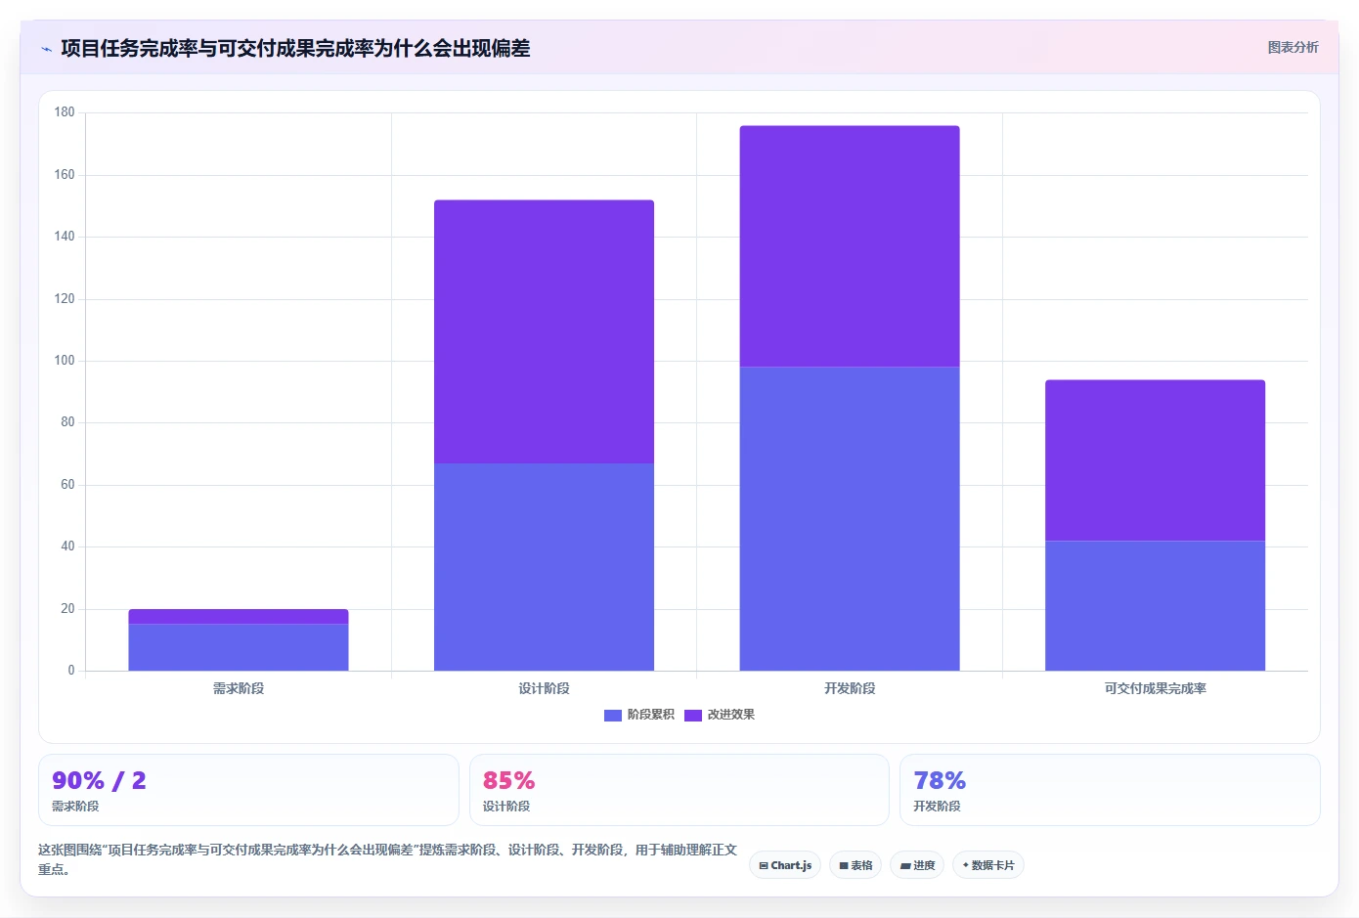Click the 78% card value

coord(939,781)
